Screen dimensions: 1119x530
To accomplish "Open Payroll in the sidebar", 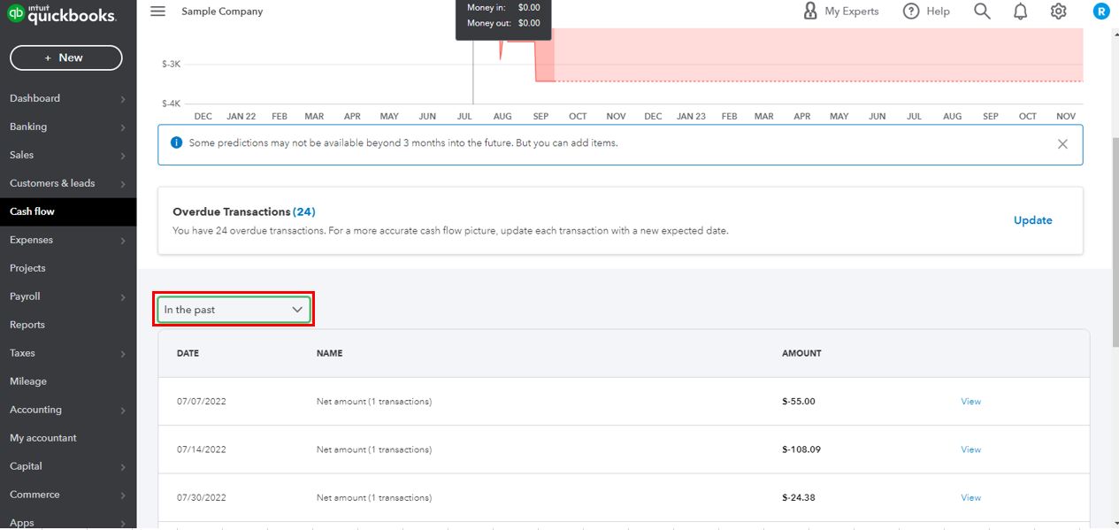I will [x=25, y=296].
